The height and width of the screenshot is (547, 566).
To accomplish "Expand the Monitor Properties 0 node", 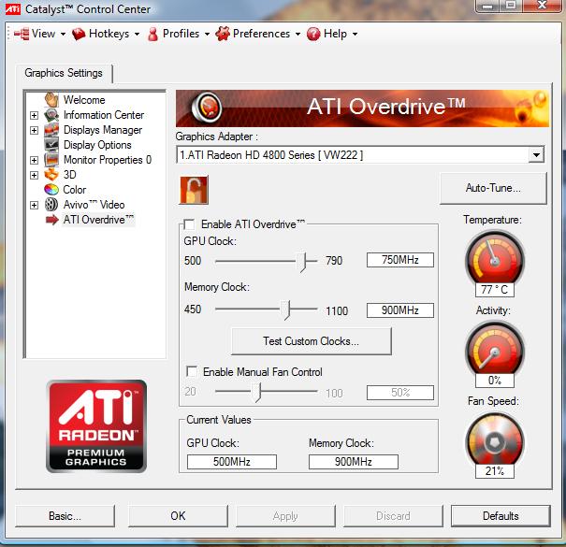I will 34,160.
